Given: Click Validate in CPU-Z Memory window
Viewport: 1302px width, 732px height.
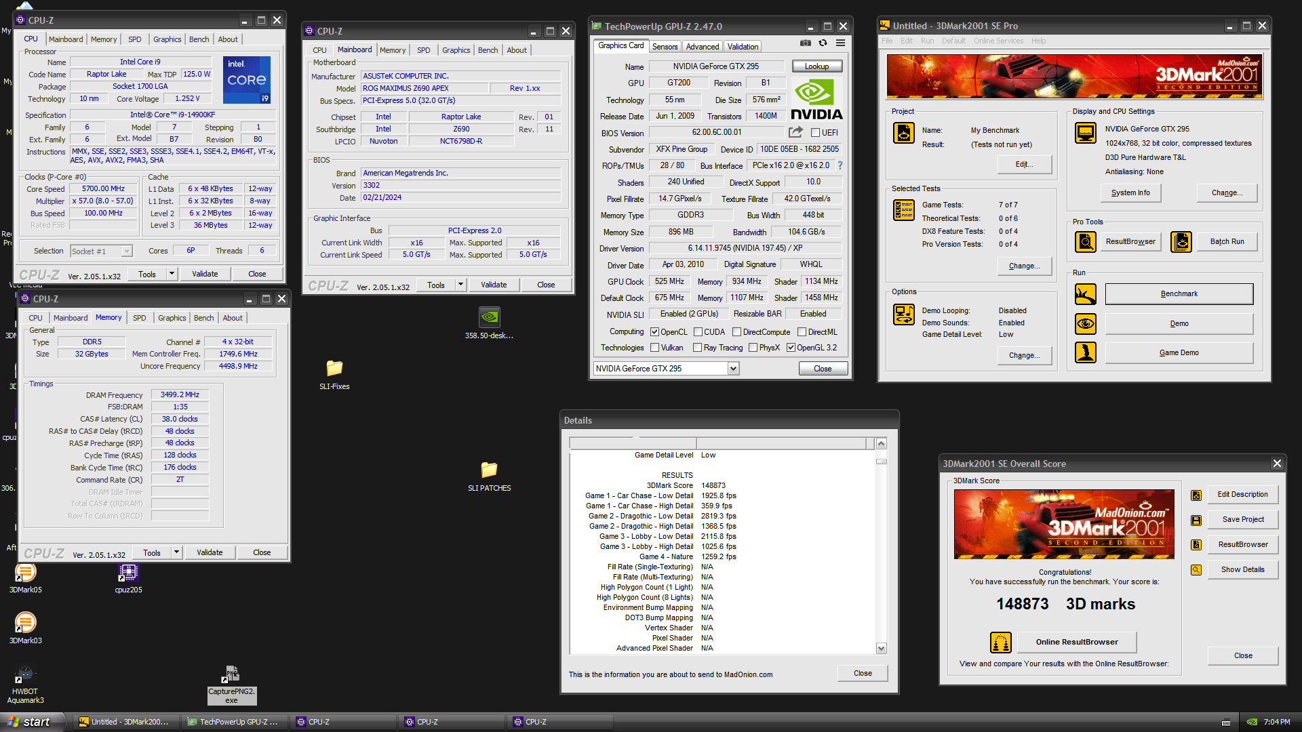Looking at the screenshot, I should [210, 552].
